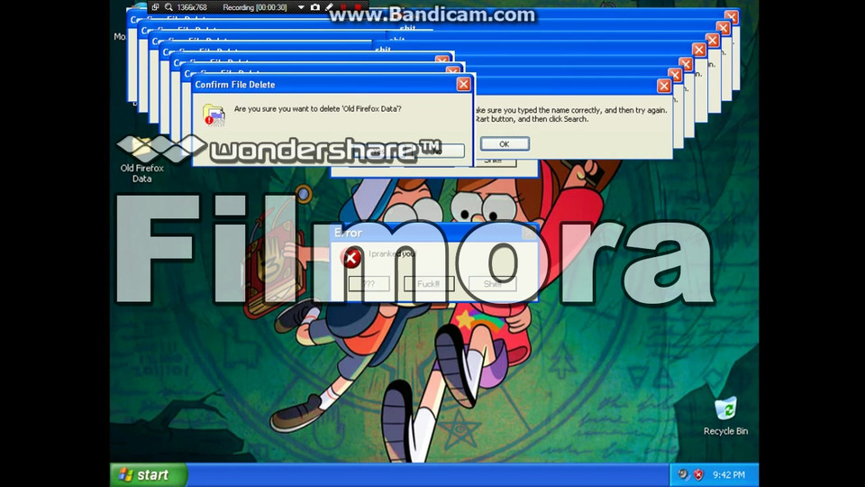The image size is (865, 487).
Task: Click the red error X icon in Error dialog
Action: point(351,257)
